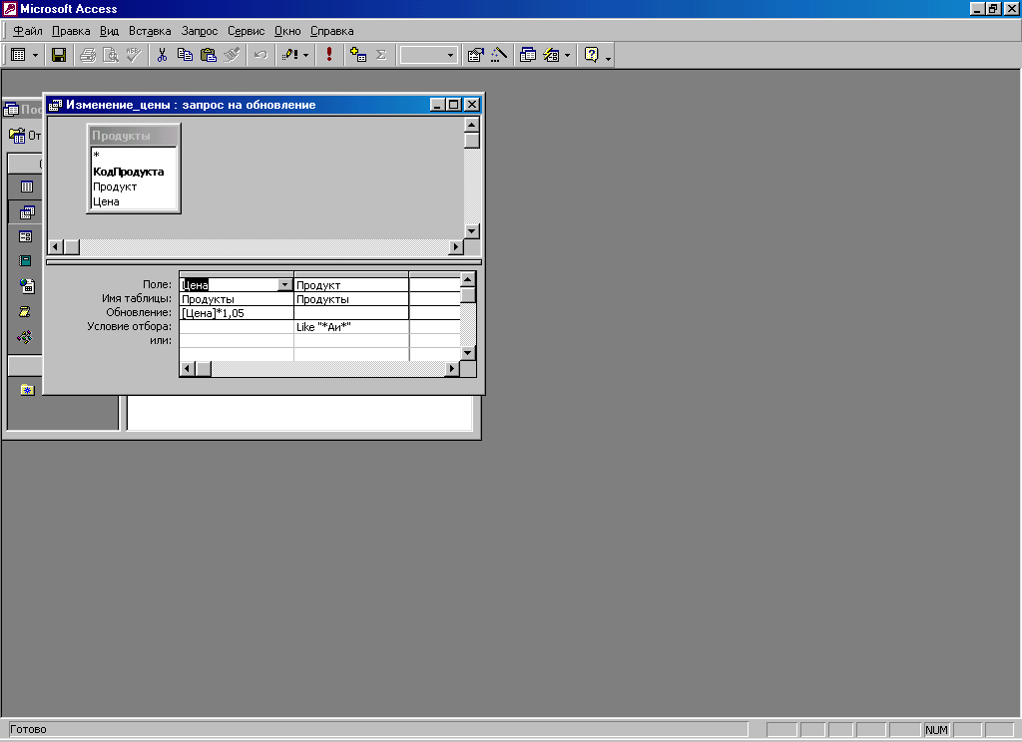Run the query with red exclamation
Viewport: 1022px width, 742px height.
tap(329, 56)
